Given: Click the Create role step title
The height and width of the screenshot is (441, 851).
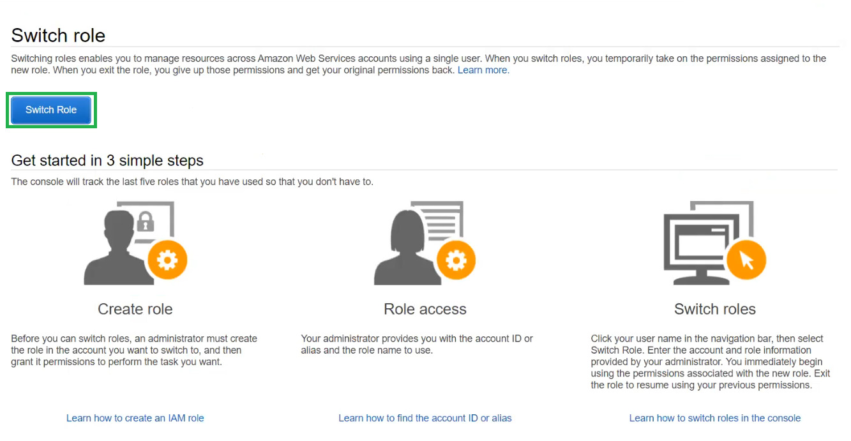Looking at the screenshot, I should click(135, 310).
